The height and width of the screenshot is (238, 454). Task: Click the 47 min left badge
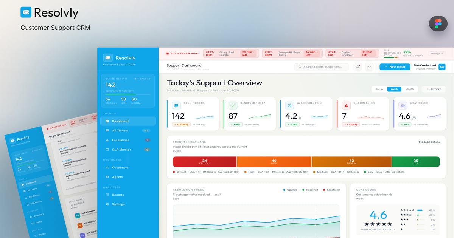pyautogui.click(x=312, y=54)
